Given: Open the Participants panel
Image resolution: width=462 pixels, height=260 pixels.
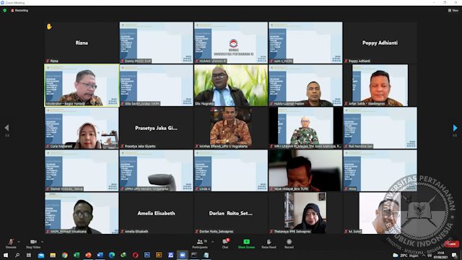Looking at the screenshot, I should point(201,243).
